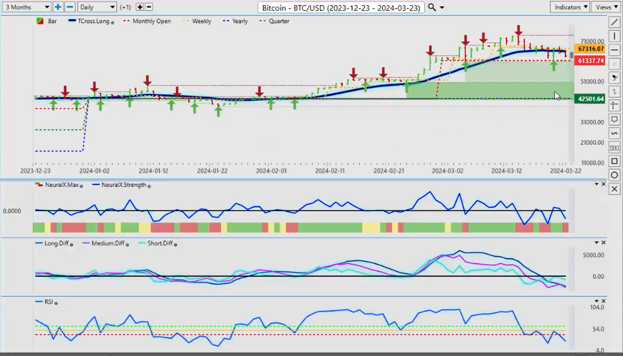623x356 pixels.
Task: Click the settings dot next to Medium.Diff
Action: [128, 244]
